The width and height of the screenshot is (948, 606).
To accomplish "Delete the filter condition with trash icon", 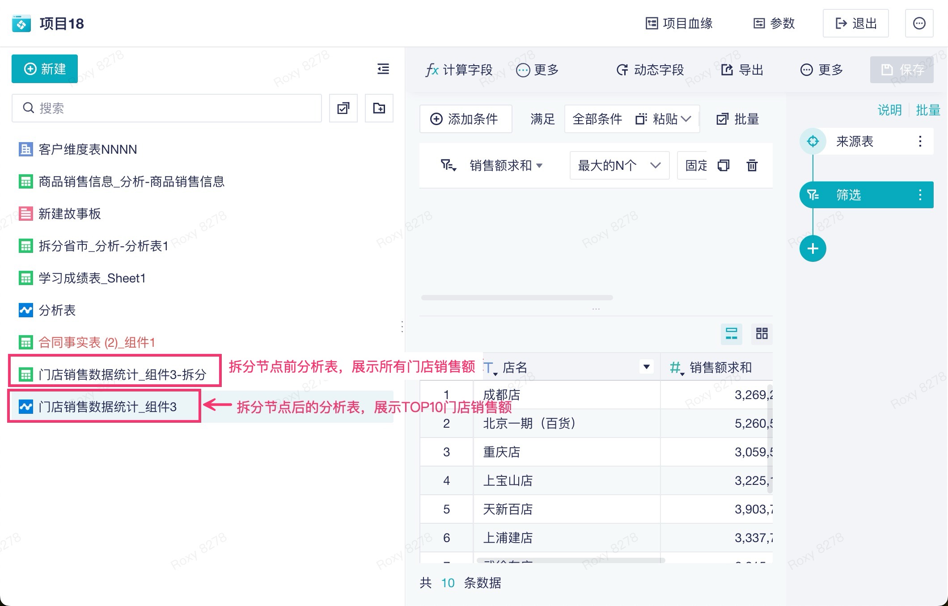I will pos(752,165).
